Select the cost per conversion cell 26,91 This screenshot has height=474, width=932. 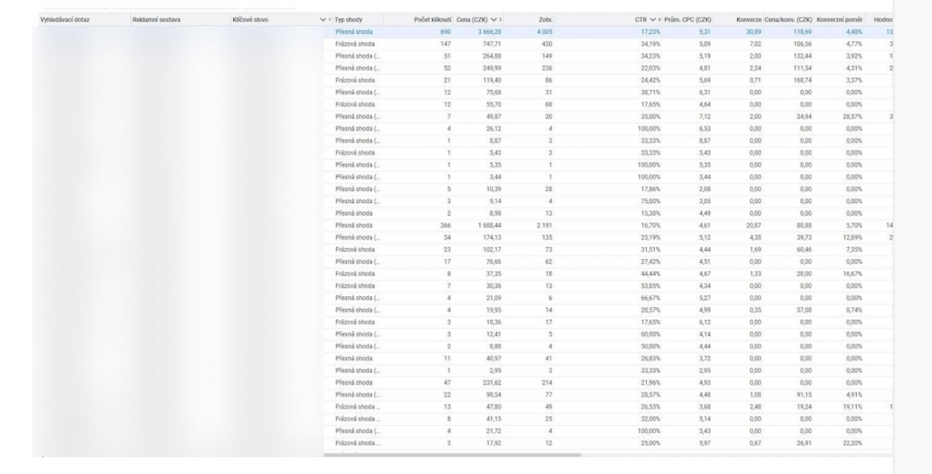click(805, 443)
